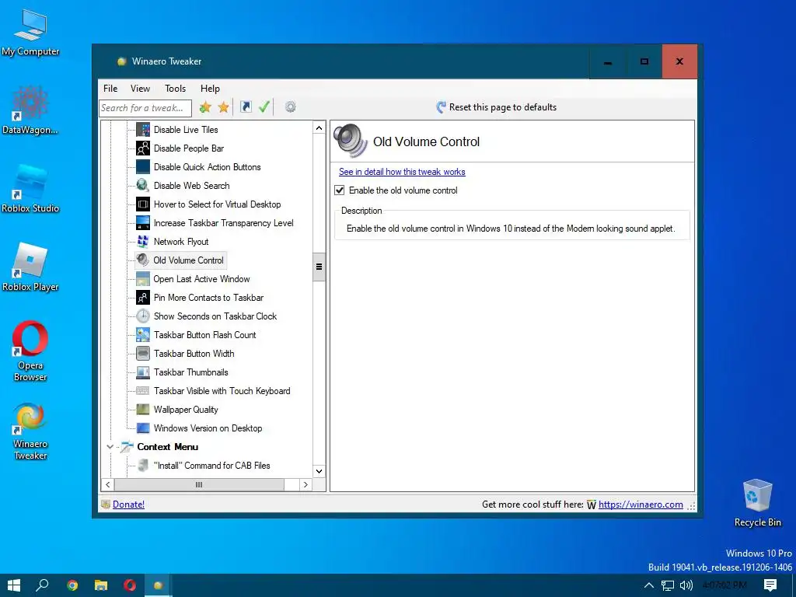Open Roblox Player desktop shortcut
This screenshot has width=796, height=597.
tap(30, 267)
